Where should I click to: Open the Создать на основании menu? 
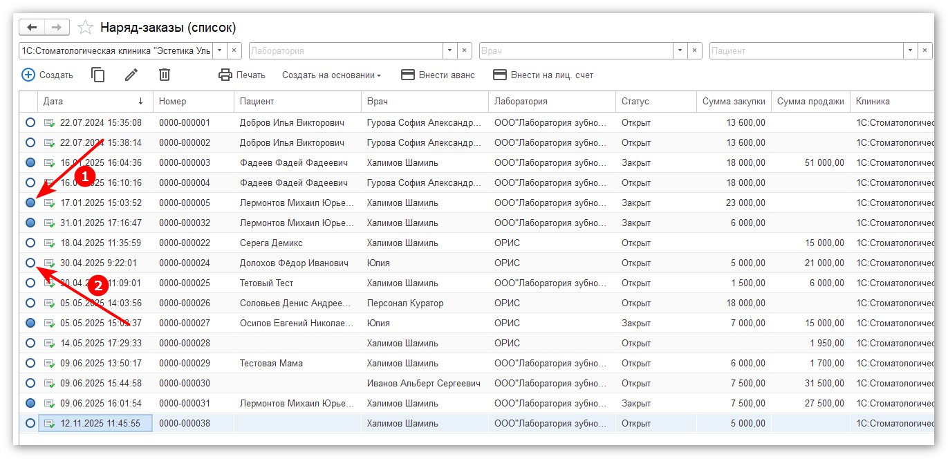pyautogui.click(x=331, y=75)
